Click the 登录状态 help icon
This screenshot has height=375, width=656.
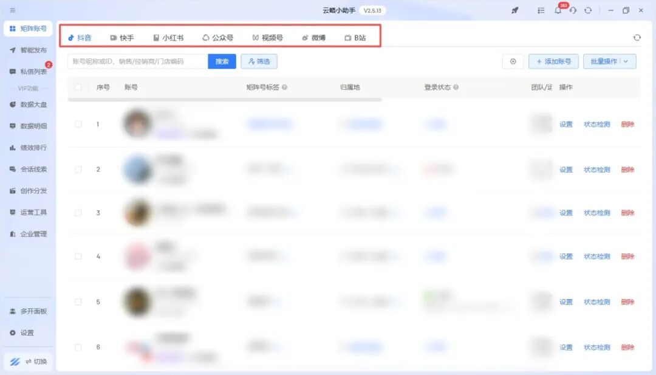(456, 87)
